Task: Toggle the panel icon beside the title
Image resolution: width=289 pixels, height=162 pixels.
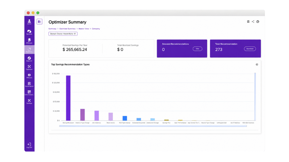Action: 39,22
